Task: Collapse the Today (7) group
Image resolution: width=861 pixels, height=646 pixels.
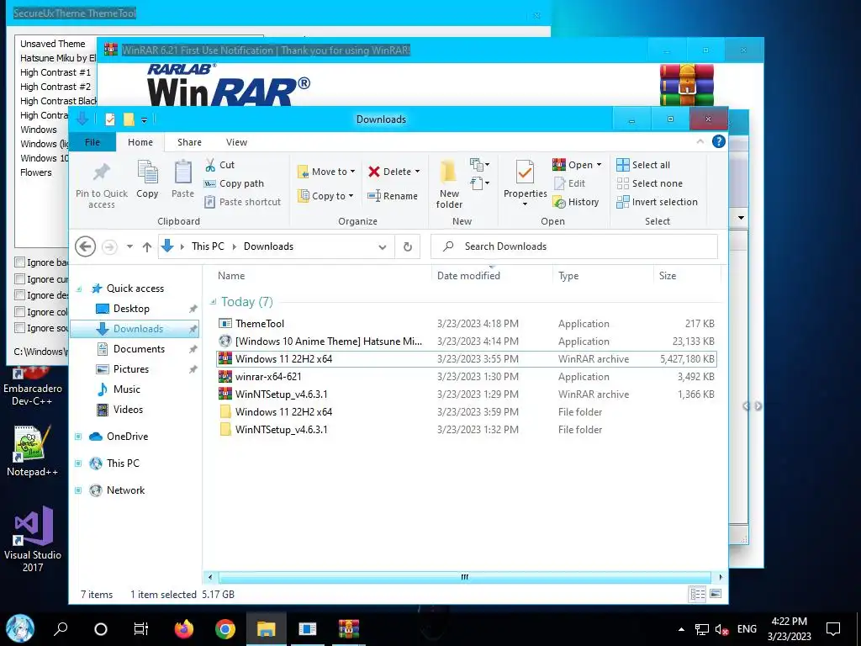Action: 213,302
